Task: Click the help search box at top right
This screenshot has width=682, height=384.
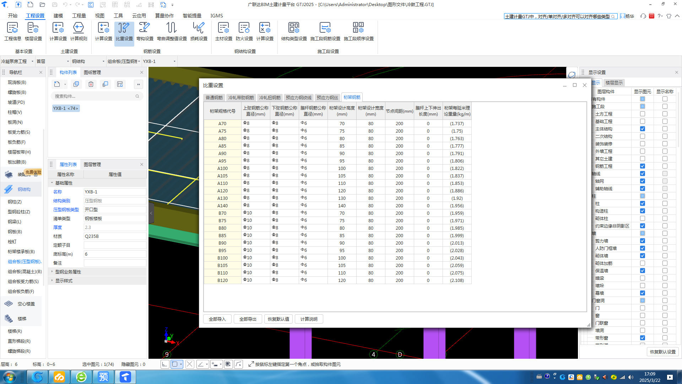Action: (x=561, y=16)
